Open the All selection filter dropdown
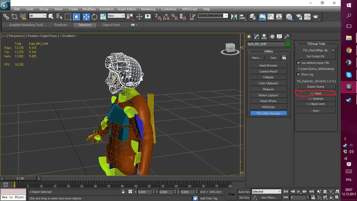Image resolution: width=357 pixels, height=201 pixels. 38,16
